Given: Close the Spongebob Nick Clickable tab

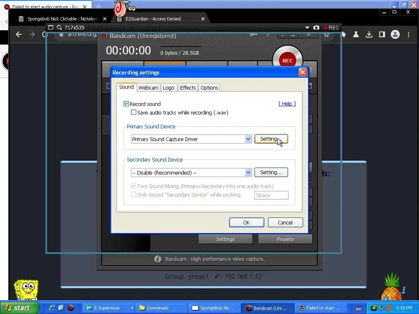Looking at the screenshot, I should (105, 19).
